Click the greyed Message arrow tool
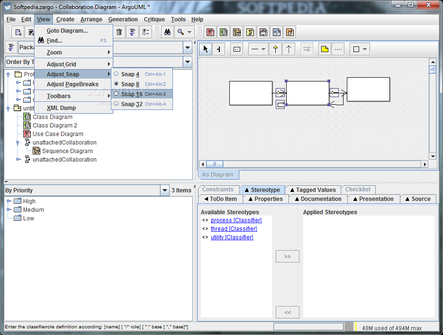 point(307,49)
